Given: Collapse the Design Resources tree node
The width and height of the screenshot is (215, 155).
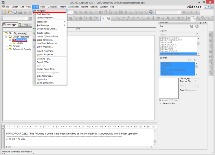Looking at the screenshot, I should [x=6, y=37].
